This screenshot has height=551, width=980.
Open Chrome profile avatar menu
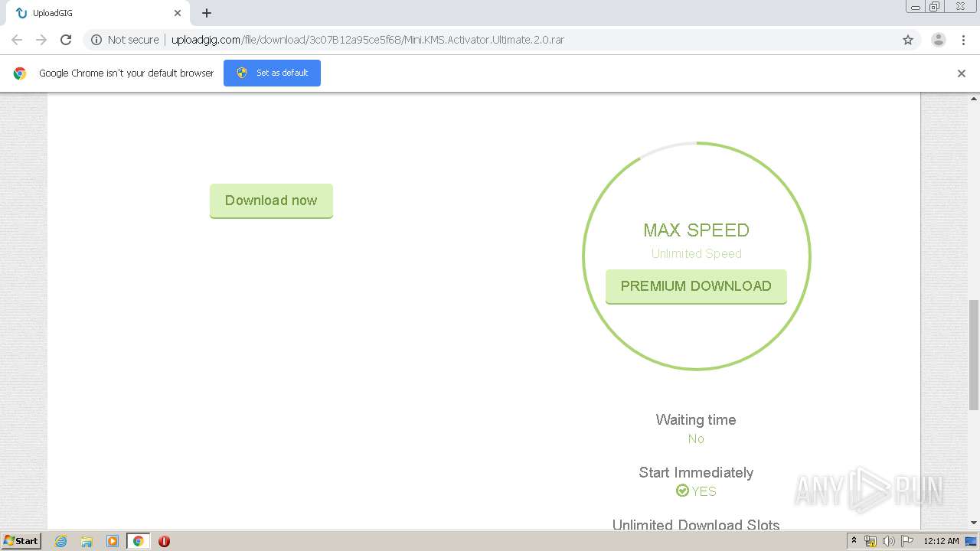point(938,40)
